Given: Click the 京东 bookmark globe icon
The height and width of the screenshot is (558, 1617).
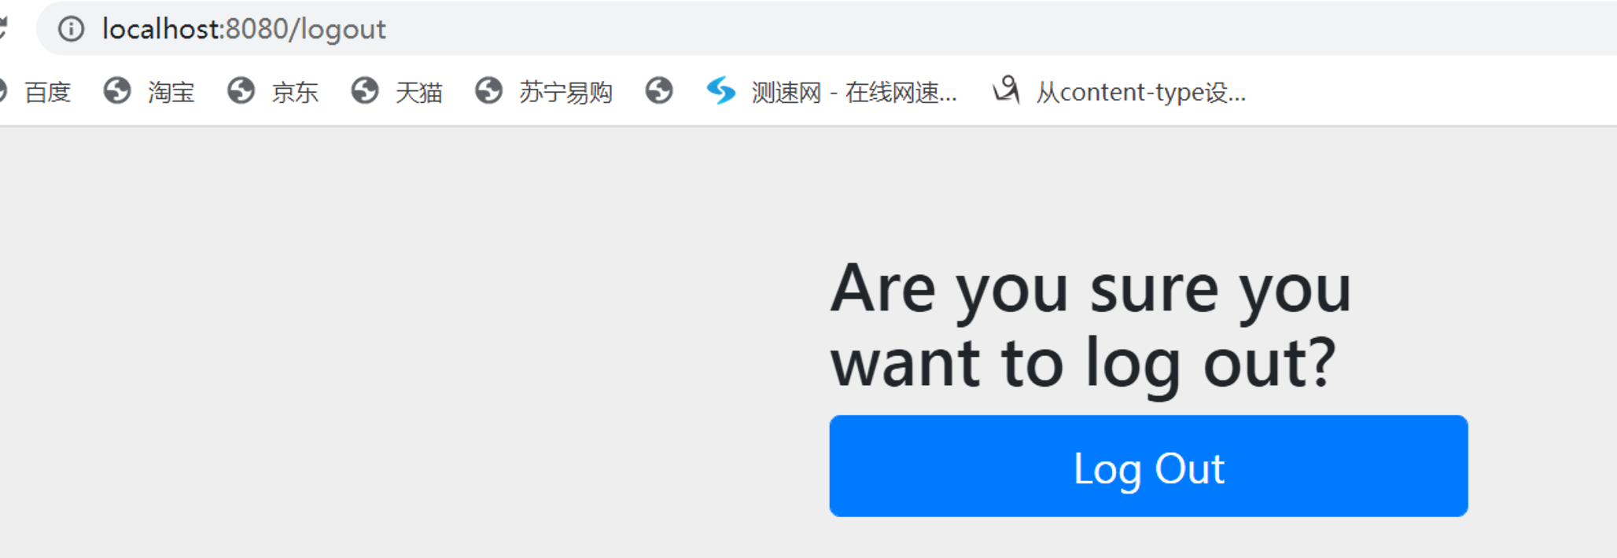Looking at the screenshot, I should pyautogui.click(x=241, y=91).
